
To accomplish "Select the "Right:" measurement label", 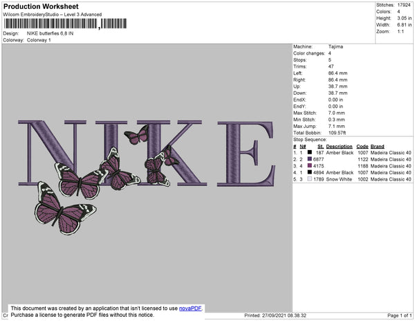I will [x=299, y=80].
